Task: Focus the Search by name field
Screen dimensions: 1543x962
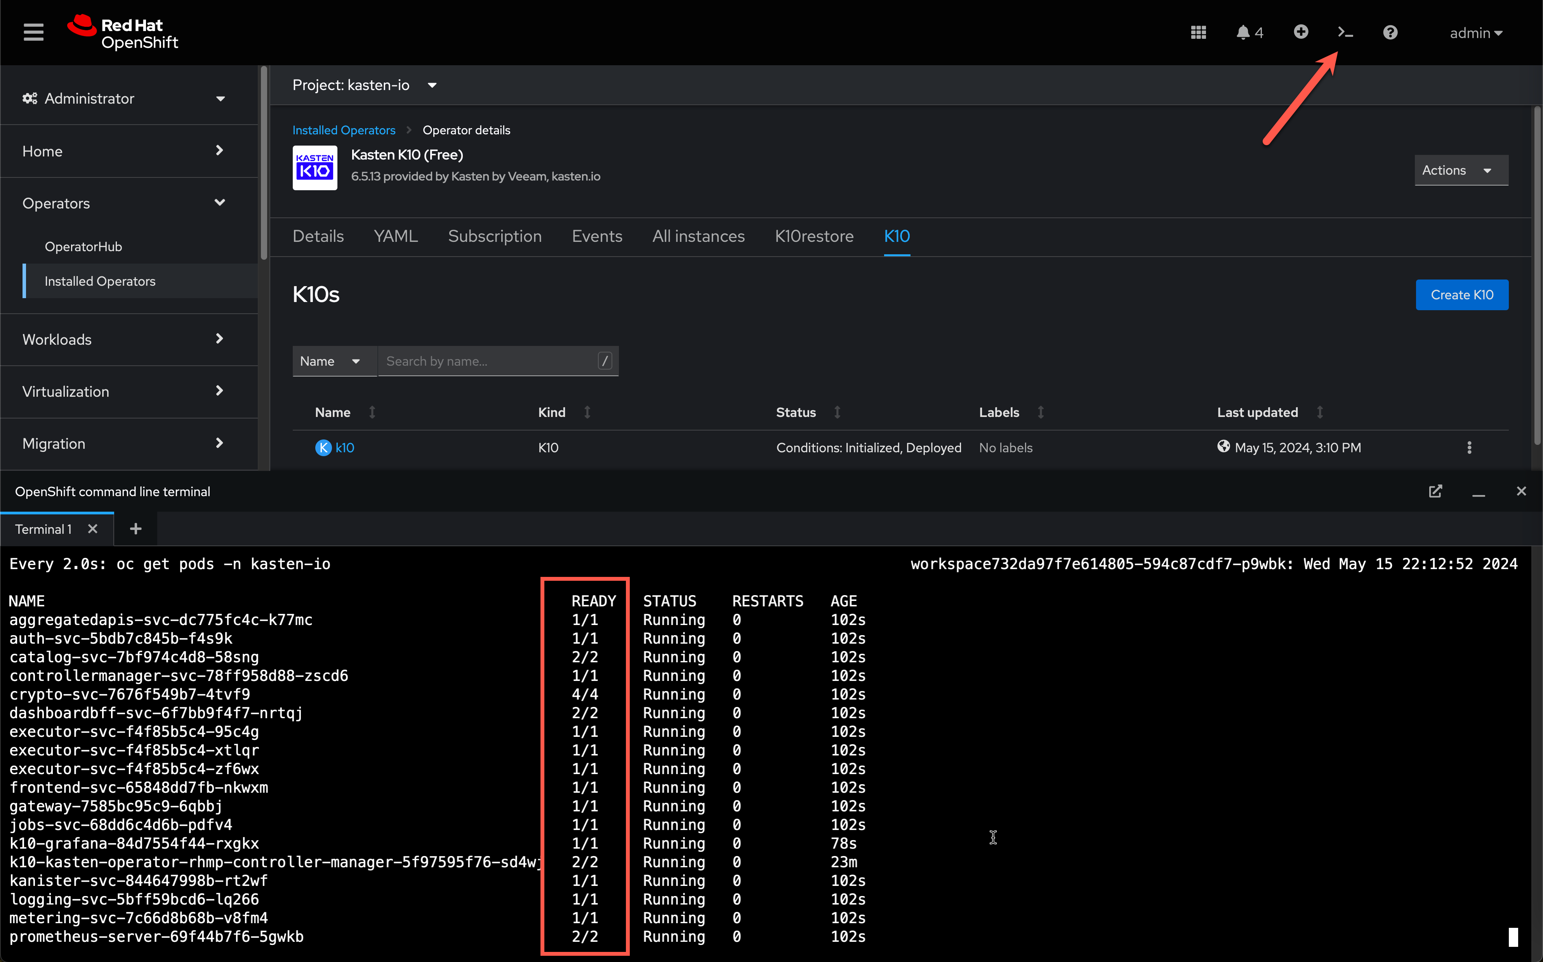Action: coord(498,361)
